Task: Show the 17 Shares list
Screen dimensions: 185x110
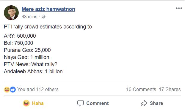Action: click(x=170, y=90)
